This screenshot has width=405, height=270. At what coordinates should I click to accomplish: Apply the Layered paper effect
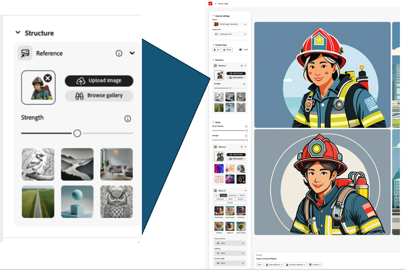[230, 211]
